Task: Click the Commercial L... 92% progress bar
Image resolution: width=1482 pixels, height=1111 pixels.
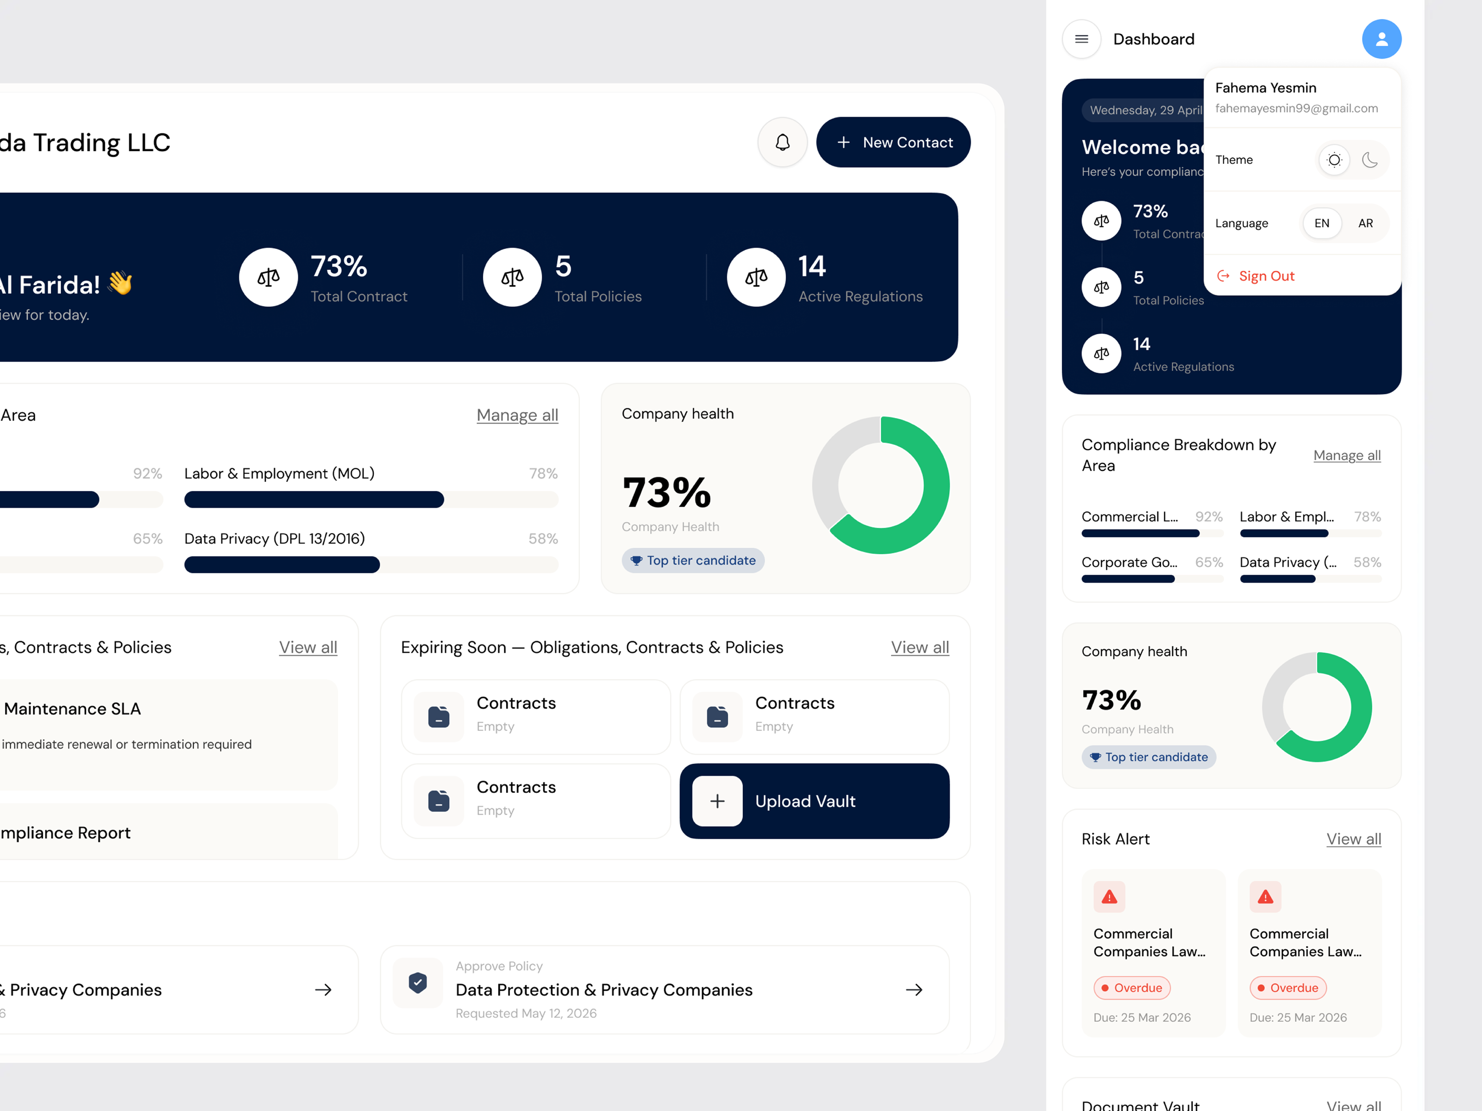Action: click(1152, 534)
